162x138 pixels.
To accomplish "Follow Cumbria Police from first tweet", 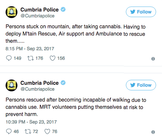I will [141, 12].
